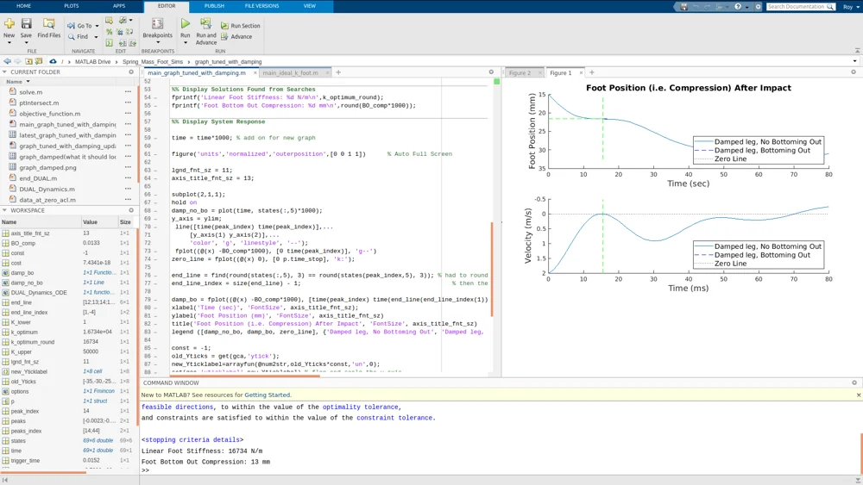
Task: Close main_graph_tuned_with_damping.m tab
Action: pos(255,72)
